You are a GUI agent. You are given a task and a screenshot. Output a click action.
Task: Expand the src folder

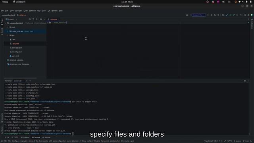[8, 35]
